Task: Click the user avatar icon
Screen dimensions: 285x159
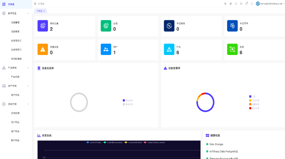Action: [x=258, y=4]
